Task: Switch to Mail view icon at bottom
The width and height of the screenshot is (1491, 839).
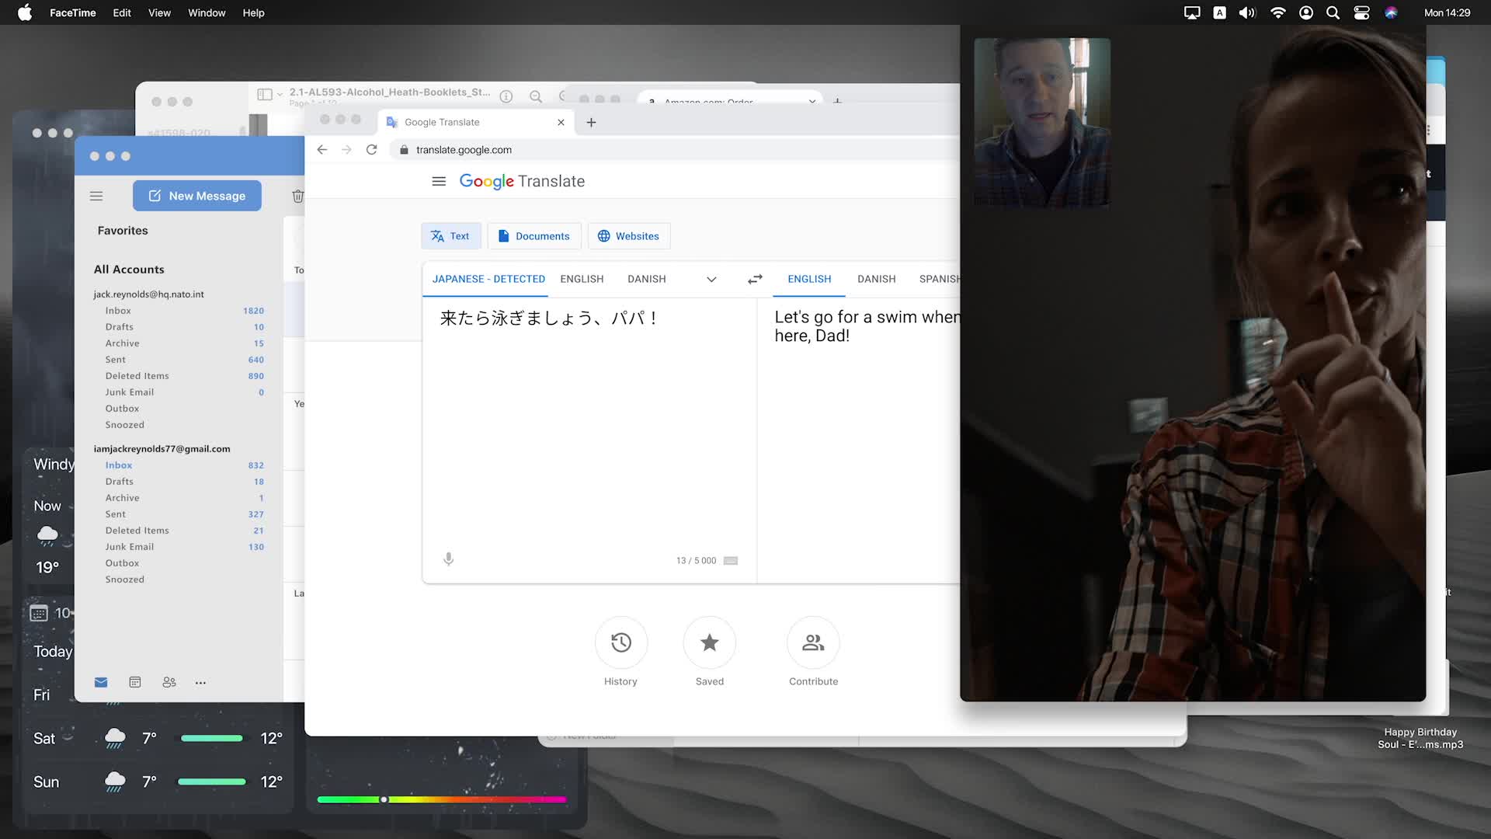Action: point(101,682)
